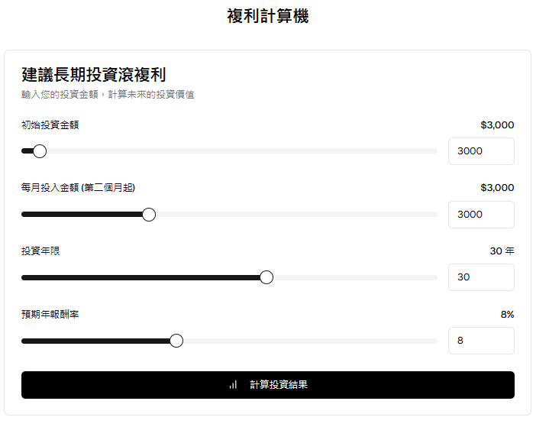Click the 計算投資結果 button

[279, 385]
